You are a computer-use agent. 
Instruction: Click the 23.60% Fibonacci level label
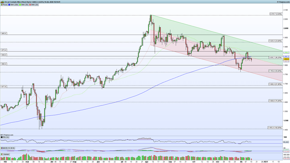coord(275,41)
